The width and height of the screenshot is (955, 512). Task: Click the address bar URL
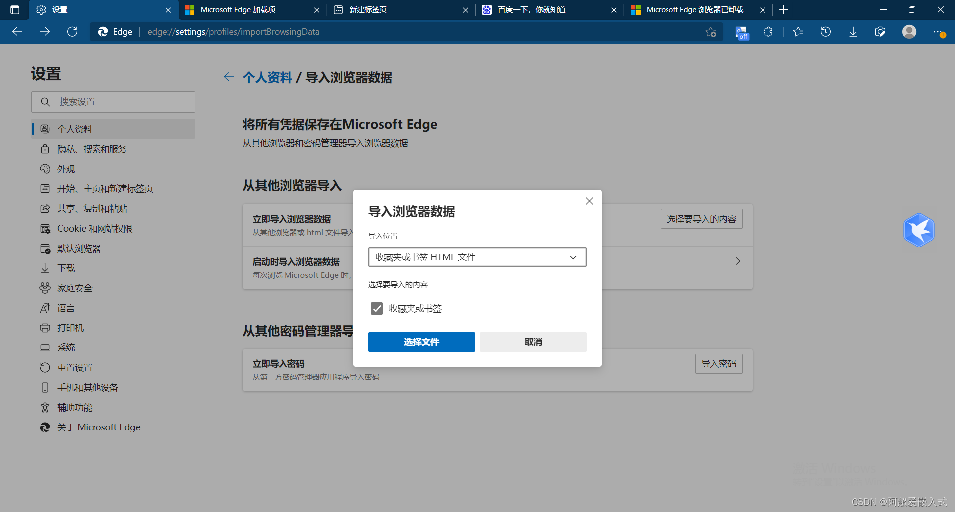(233, 32)
